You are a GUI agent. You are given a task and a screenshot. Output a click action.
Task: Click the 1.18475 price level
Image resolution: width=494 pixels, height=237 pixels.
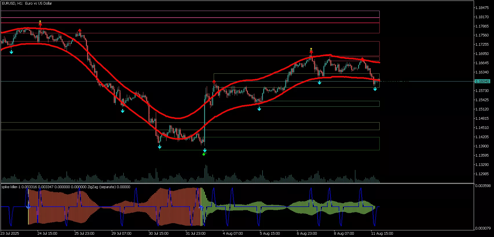tap(482, 8)
